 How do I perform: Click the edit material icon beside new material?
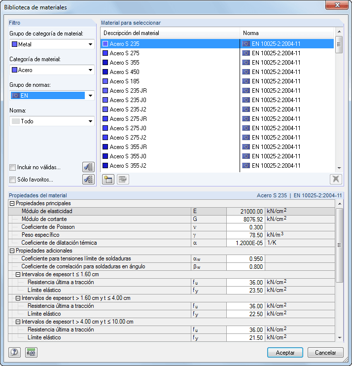(123, 179)
